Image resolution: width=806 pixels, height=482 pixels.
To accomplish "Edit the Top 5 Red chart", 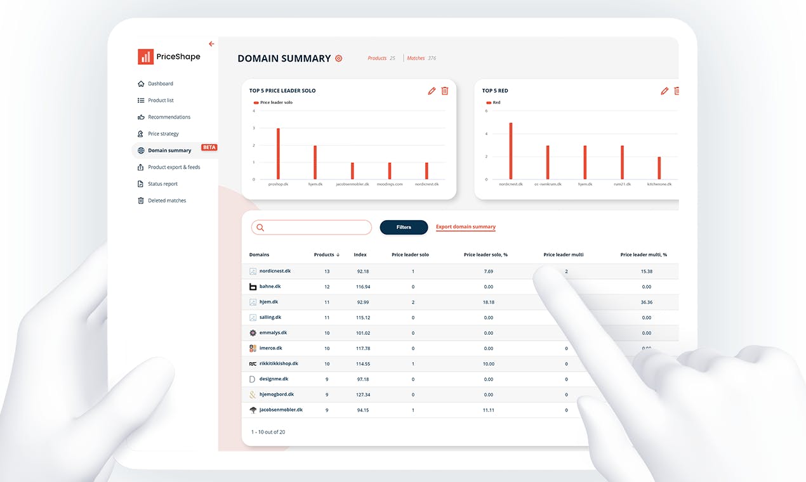I will (664, 91).
